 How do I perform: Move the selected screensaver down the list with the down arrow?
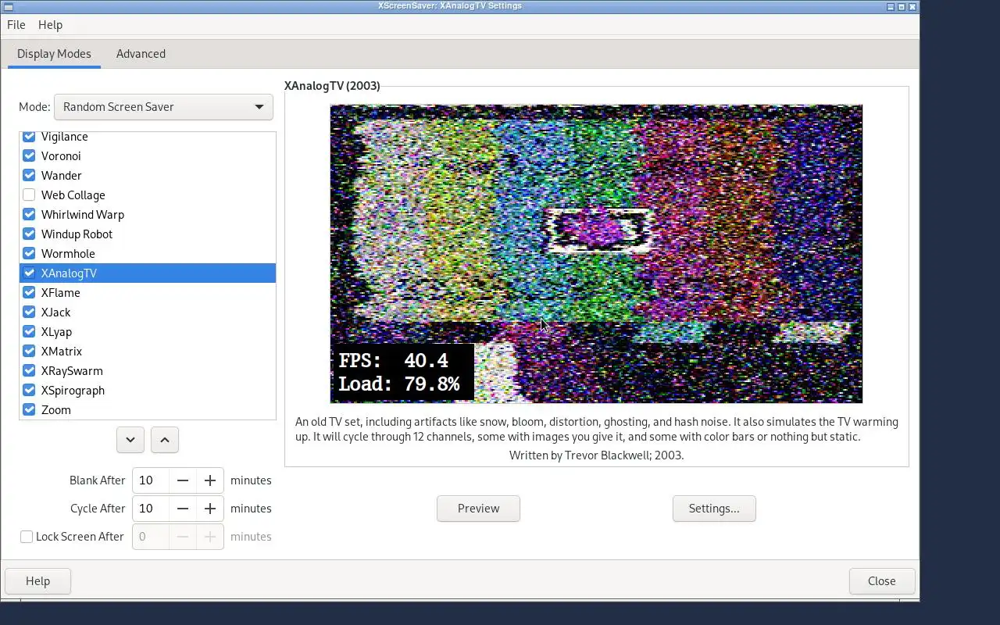[x=130, y=440]
